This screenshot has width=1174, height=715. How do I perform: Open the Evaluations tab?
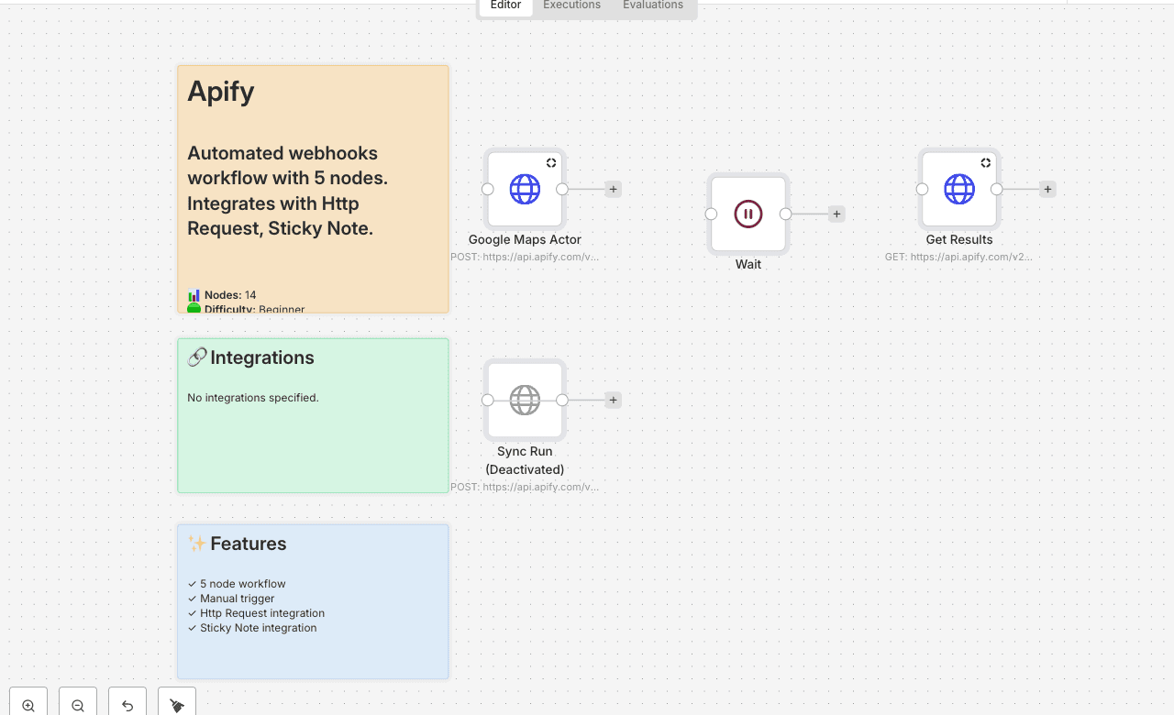[653, 5]
